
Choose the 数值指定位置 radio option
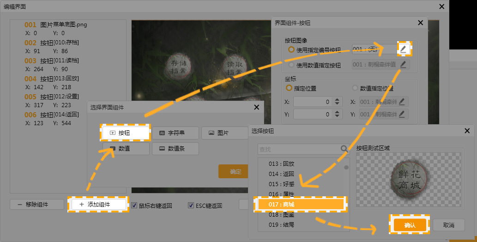(355, 88)
